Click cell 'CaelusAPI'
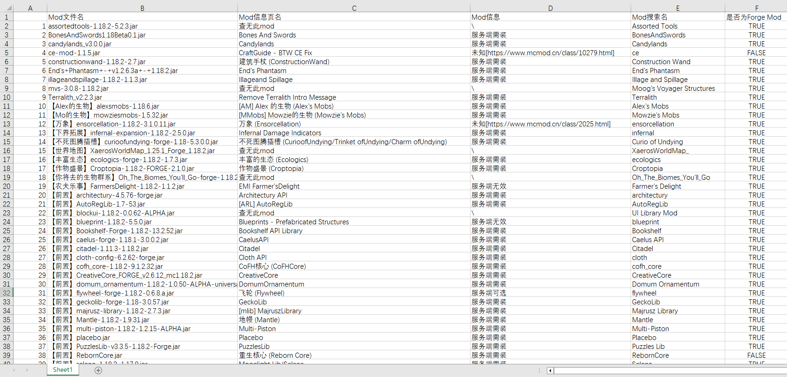The height and width of the screenshot is (377, 787). click(354, 240)
